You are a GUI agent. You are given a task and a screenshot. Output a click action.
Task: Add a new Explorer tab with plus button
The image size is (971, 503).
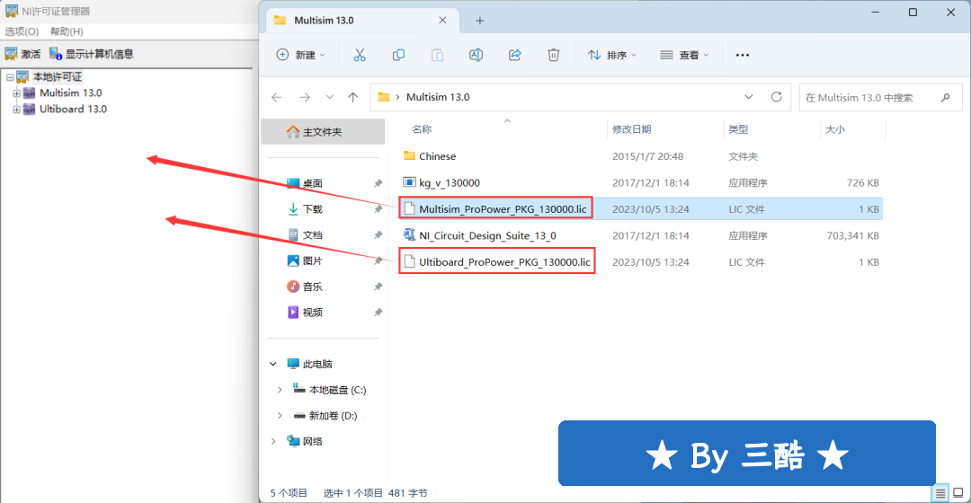tap(480, 21)
